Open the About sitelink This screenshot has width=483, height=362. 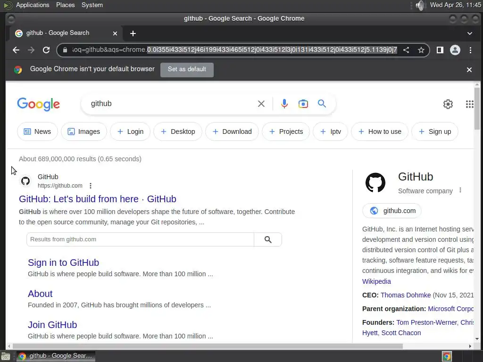pyautogui.click(x=40, y=294)
